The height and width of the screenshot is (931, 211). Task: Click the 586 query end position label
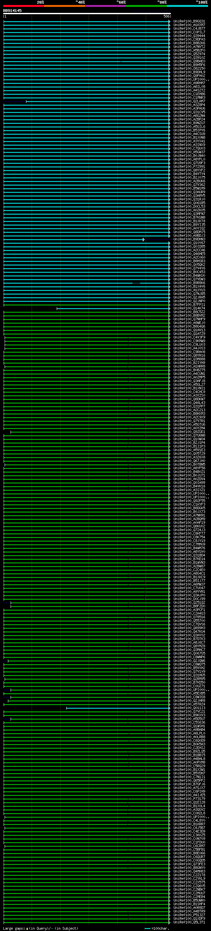(166, 16)
